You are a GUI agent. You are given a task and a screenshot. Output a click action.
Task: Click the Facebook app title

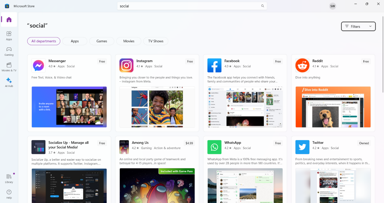[x=232, y=61]
